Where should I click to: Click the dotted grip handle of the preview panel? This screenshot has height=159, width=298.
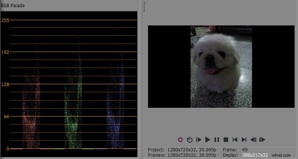(x=144, y=7)
